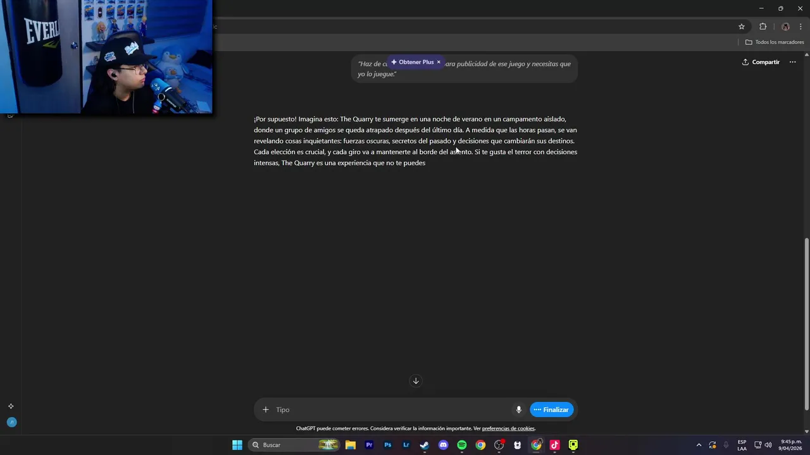Open Steam from the taskbar
810x455 pixels.
[425, 445]
